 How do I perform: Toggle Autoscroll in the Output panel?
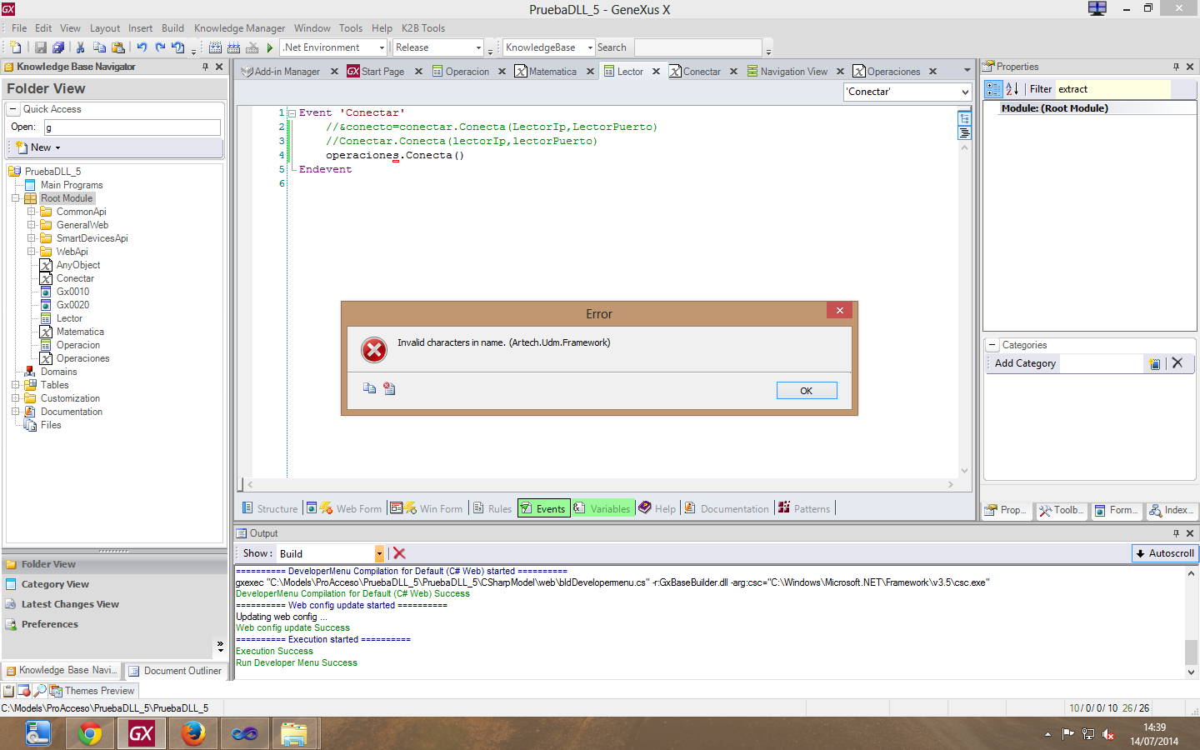(1165, 553)
